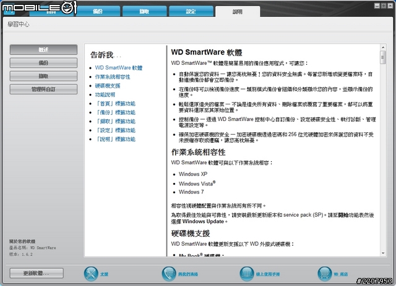Switch to the 擷取 top tab
This screenshot has height=286, width=396.
144,11
